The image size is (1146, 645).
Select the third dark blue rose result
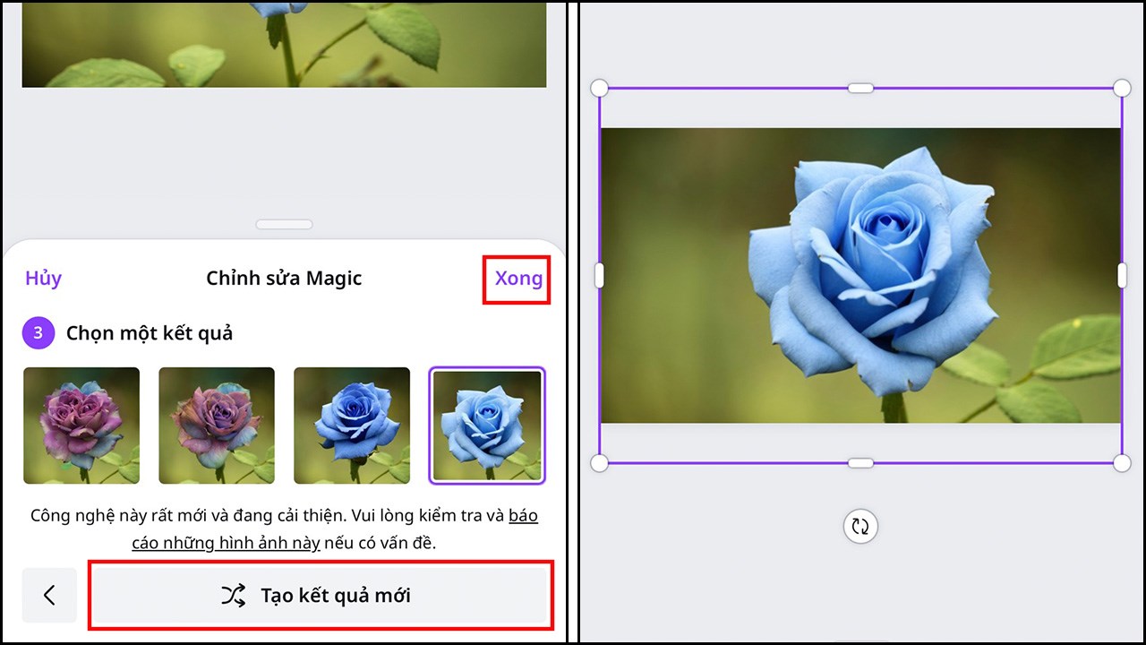click(351, 424)
